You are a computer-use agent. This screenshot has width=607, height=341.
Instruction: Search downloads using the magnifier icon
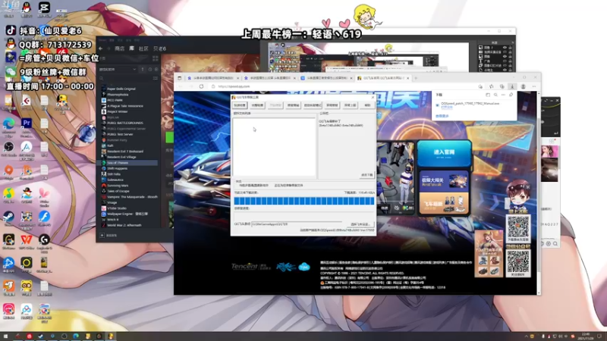click(495, 95)
